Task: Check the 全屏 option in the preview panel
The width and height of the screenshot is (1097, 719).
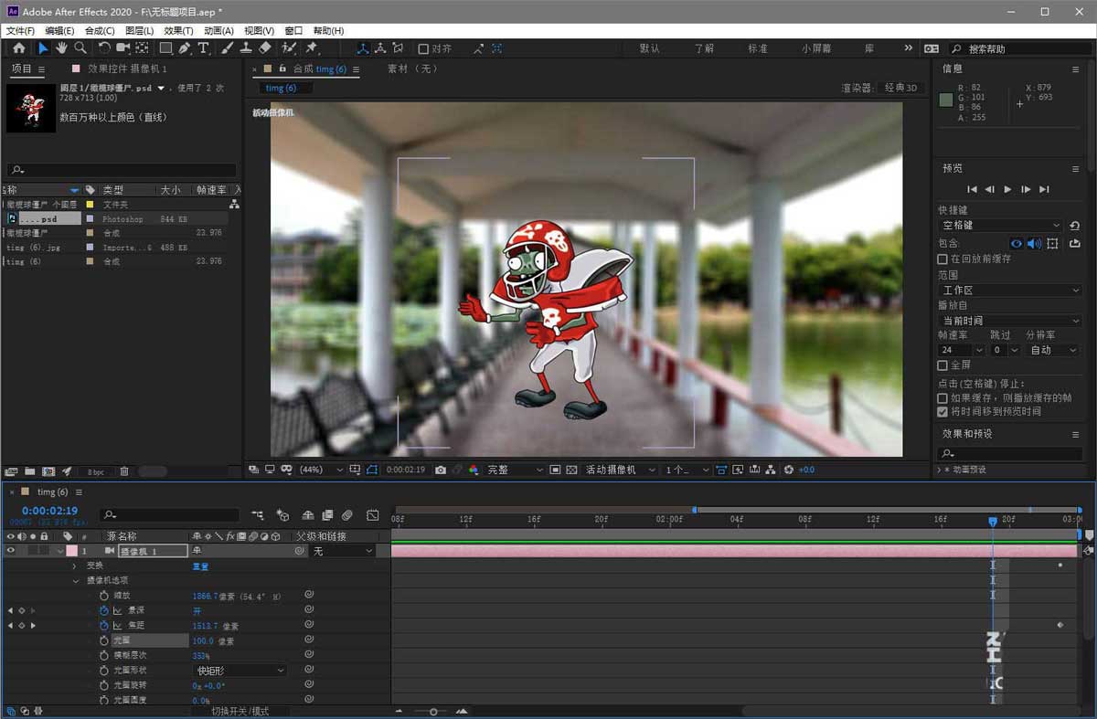Action: [x=943, y=365]
